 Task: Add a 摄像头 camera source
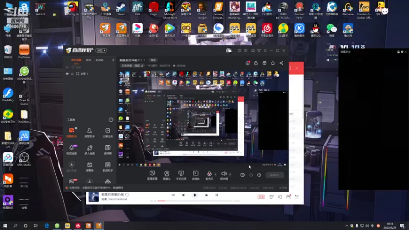point(167,175)
